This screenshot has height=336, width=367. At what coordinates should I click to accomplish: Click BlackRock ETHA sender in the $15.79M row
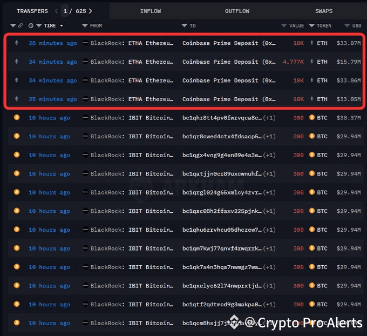(x=132, y=62)
